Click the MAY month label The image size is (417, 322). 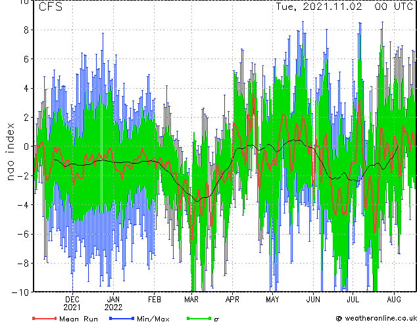click(272, 300)
